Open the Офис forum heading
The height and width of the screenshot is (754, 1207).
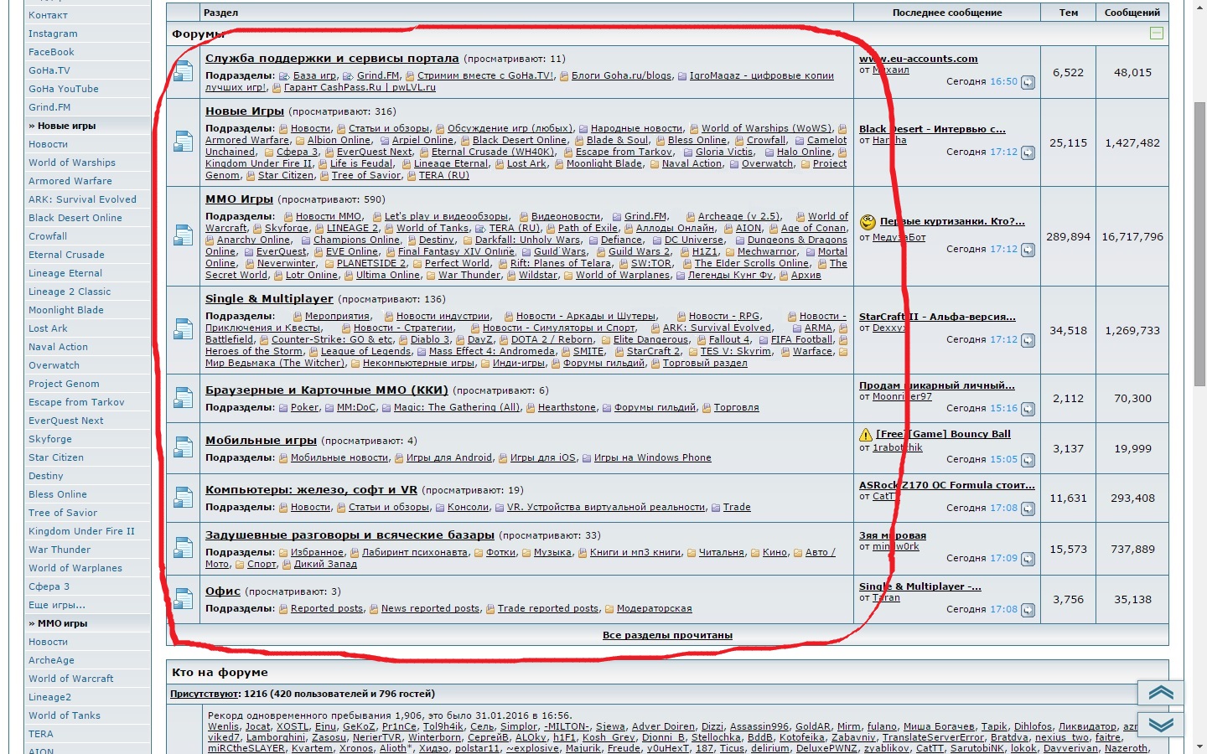coord(223,591)
